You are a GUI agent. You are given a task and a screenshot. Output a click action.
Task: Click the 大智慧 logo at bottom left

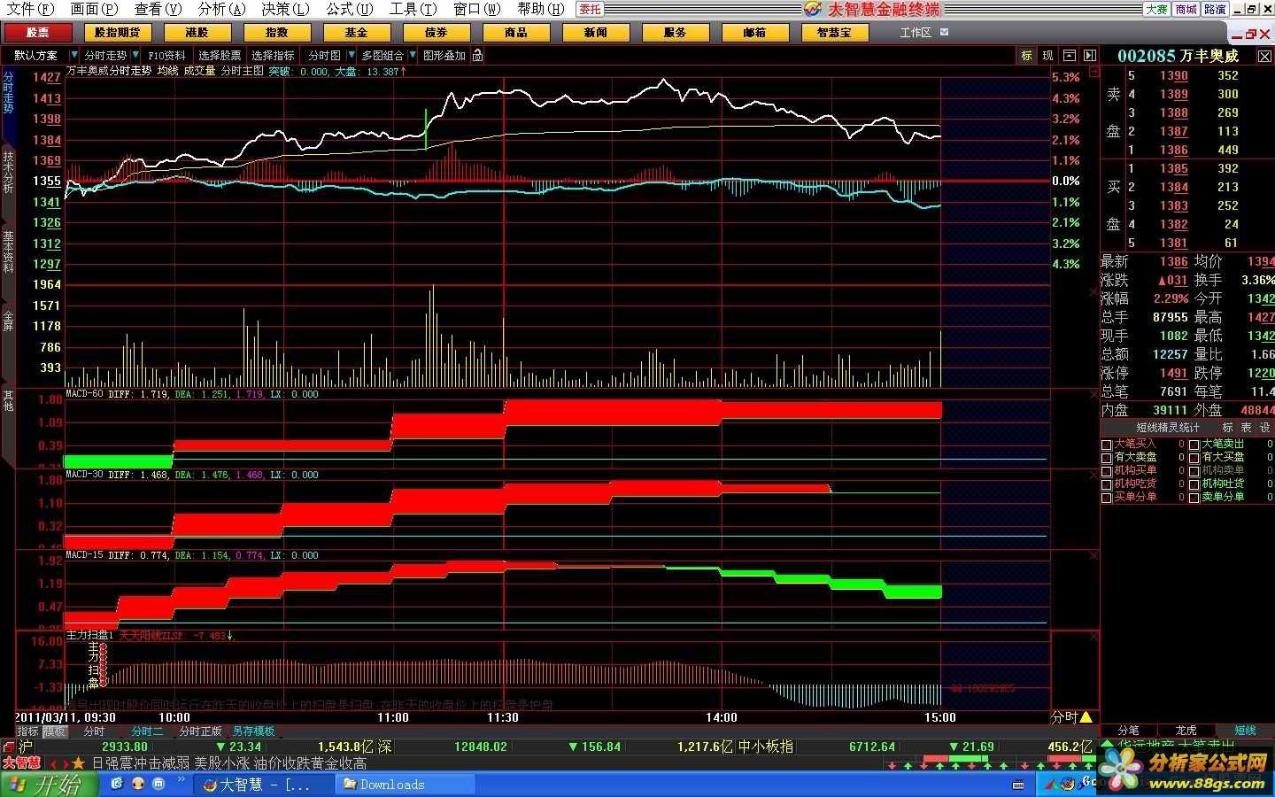21,762
